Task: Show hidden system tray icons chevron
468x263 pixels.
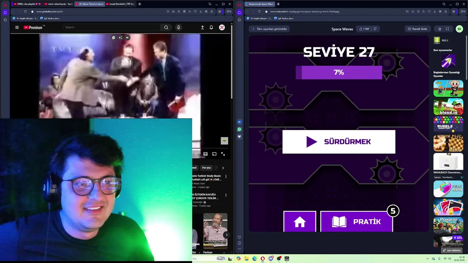Action: point(428,259)
